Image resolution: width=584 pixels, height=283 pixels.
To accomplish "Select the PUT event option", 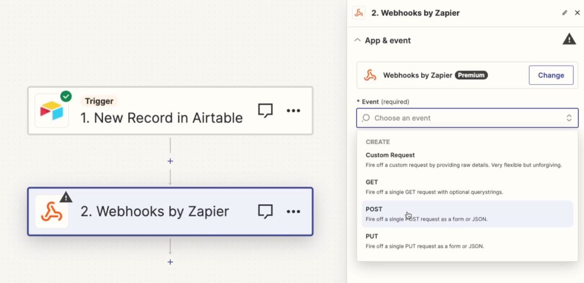I will click(467, 241).
